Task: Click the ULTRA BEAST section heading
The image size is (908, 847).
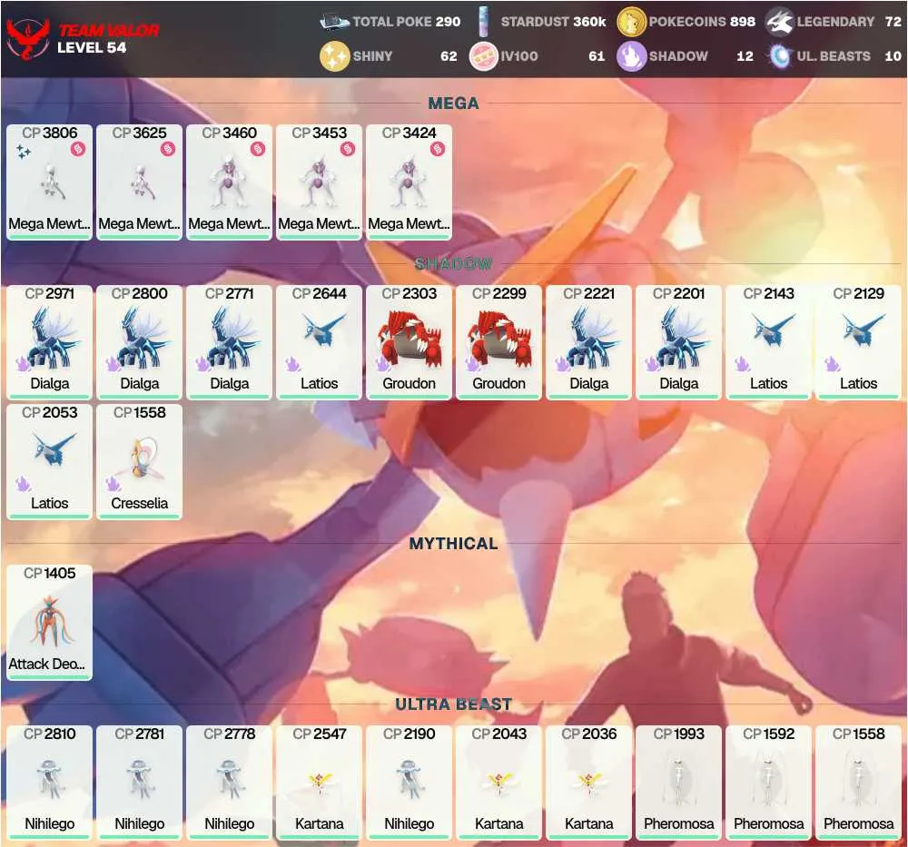Action: tap(453, 704)
